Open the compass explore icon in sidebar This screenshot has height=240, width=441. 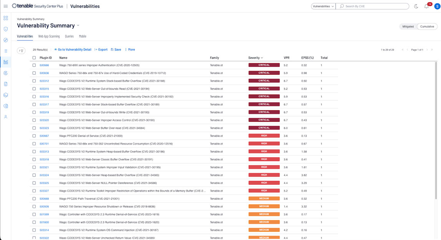point(6,40)
